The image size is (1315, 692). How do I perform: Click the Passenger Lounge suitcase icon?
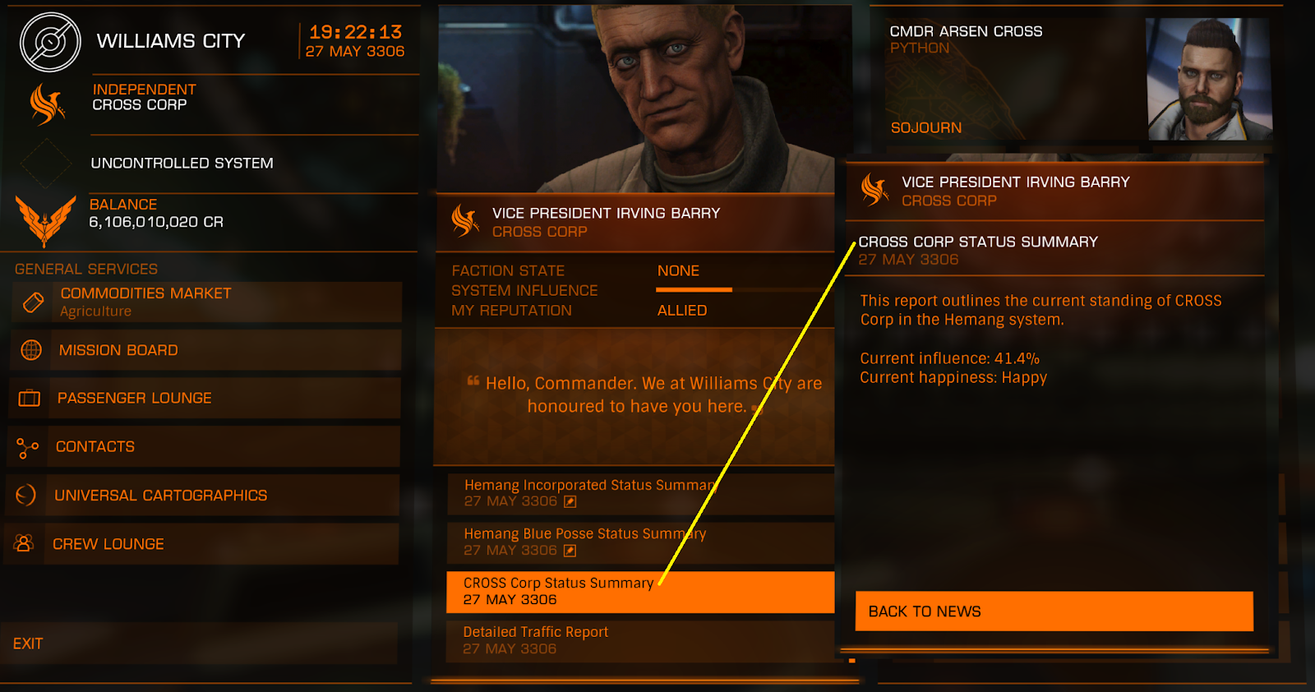pos(30,399)
